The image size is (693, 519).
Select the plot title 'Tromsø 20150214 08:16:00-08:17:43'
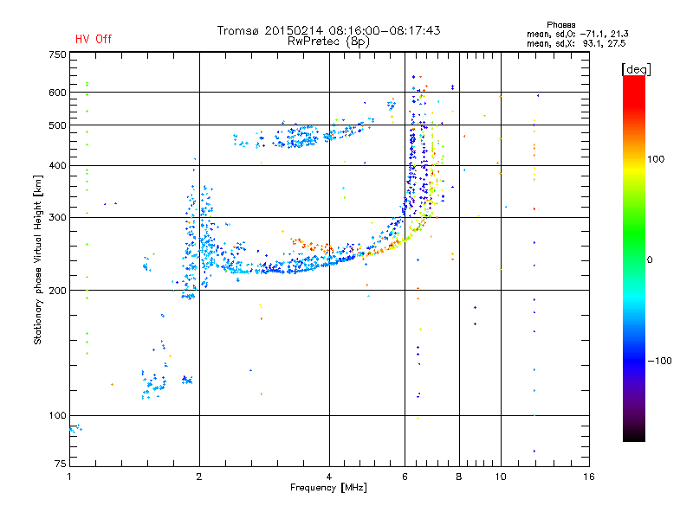tap(328, 30)
